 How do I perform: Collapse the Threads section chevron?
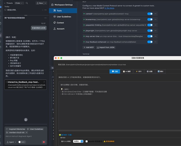pyautogui.click(x=5, y=3)
